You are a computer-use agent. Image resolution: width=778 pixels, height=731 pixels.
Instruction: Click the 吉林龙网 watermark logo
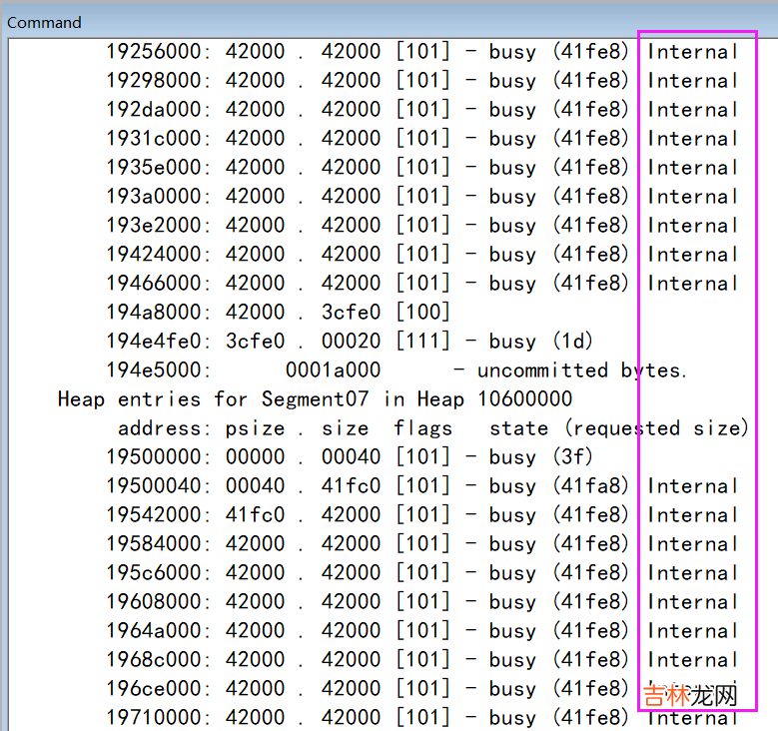[691, 695]
